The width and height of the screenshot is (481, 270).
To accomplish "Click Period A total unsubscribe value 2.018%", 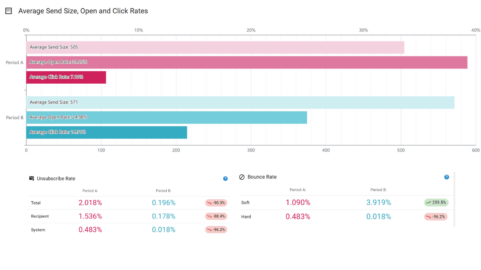I will point(90,203).
